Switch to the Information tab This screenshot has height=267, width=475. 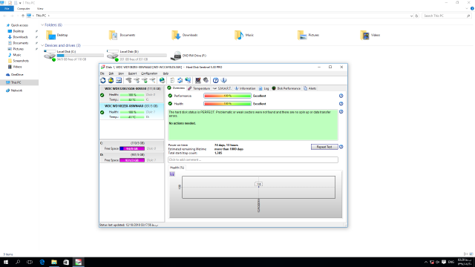pyautogui.click(x=245, y=88)
